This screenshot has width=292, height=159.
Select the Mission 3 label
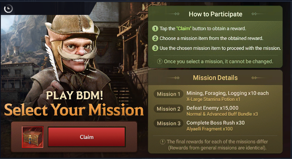tap(169, 123)
